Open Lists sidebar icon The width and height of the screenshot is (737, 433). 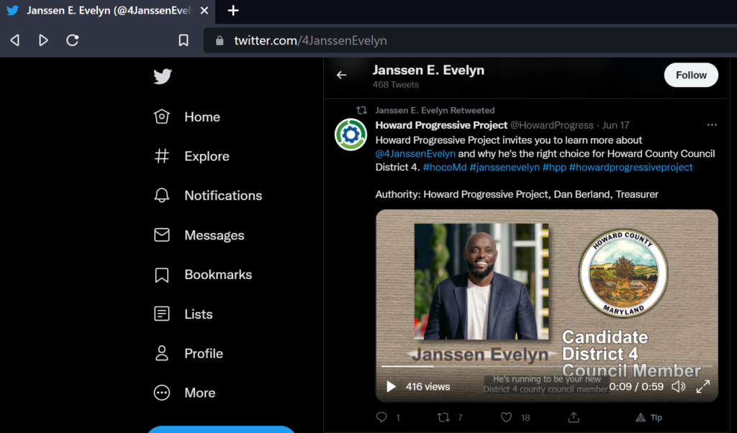pos(162,314)
